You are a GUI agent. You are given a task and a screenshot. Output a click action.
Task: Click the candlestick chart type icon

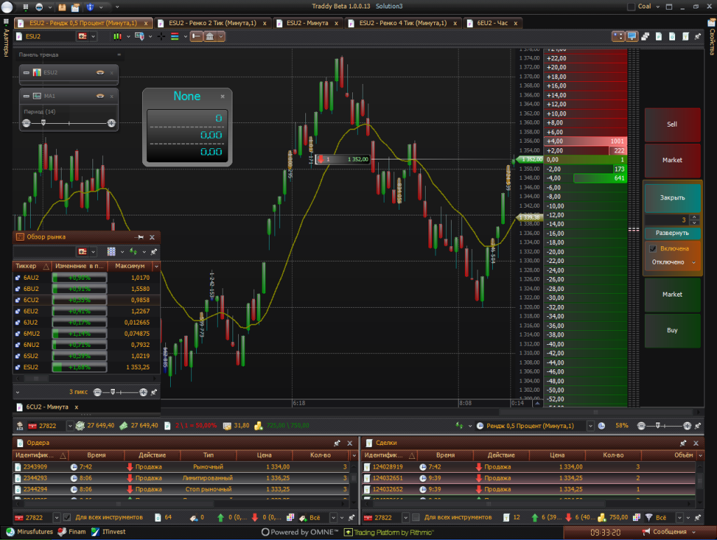pos(117,36)
